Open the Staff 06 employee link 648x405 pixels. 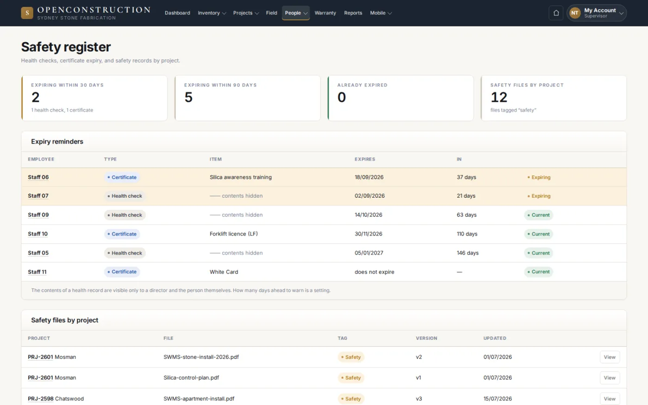pyautogui.click(x=38, y=177)
